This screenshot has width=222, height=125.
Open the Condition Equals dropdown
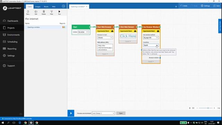[x=151, y=45]
